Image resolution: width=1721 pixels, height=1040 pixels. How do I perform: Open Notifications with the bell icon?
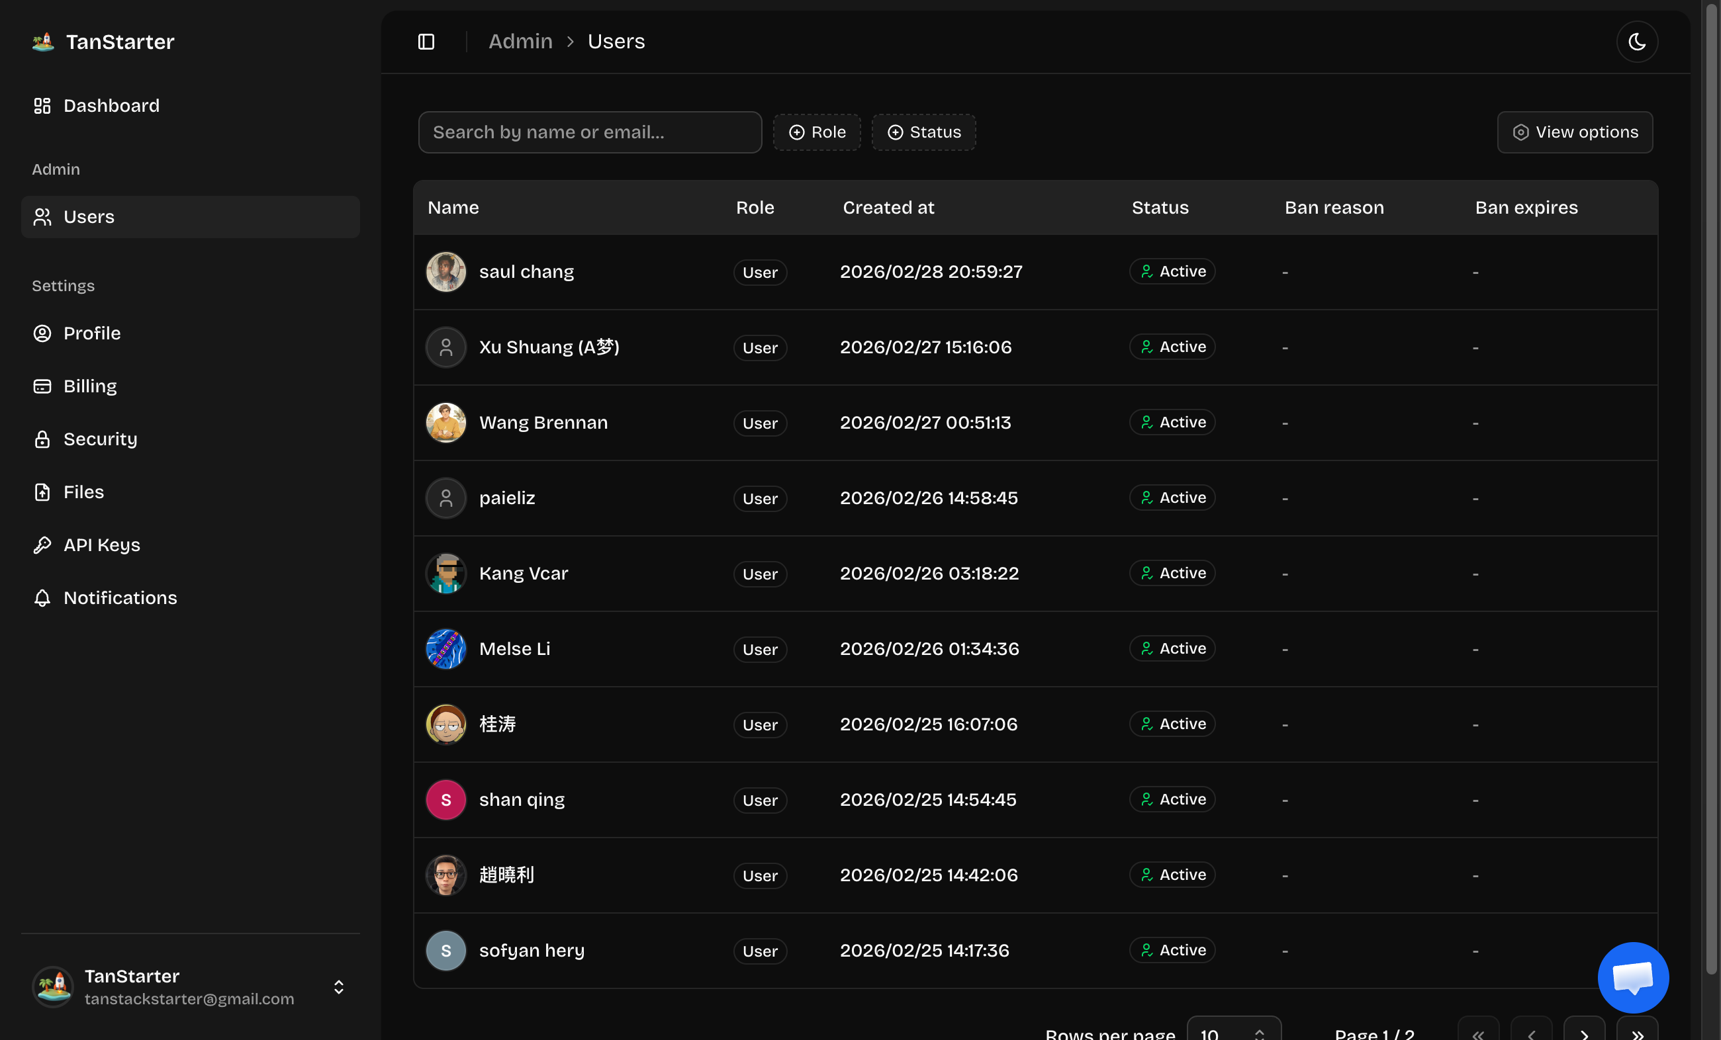(42, 597)
